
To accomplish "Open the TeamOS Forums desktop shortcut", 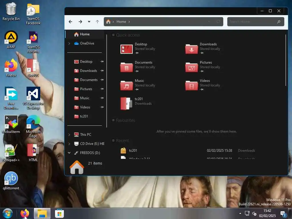I will (x=33, y=42).
